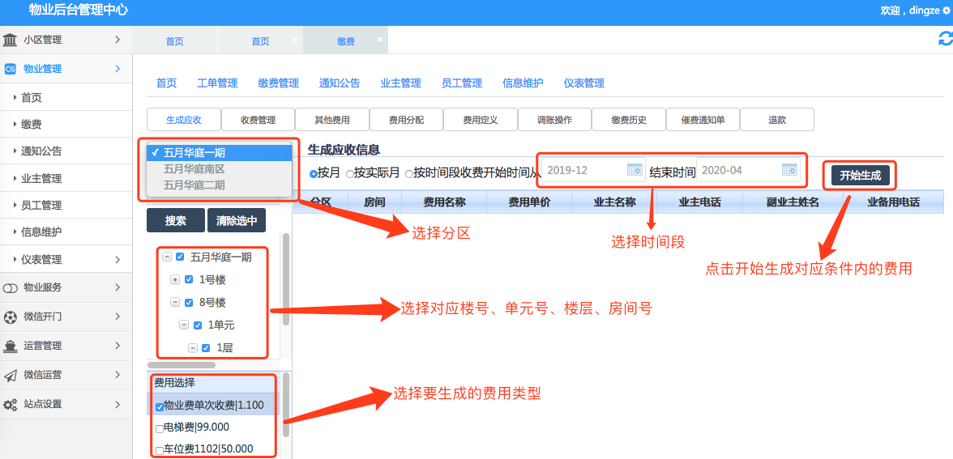Expand the 小区管理 sidebar chevron
The image size is (953, 459).
point(118,40)
